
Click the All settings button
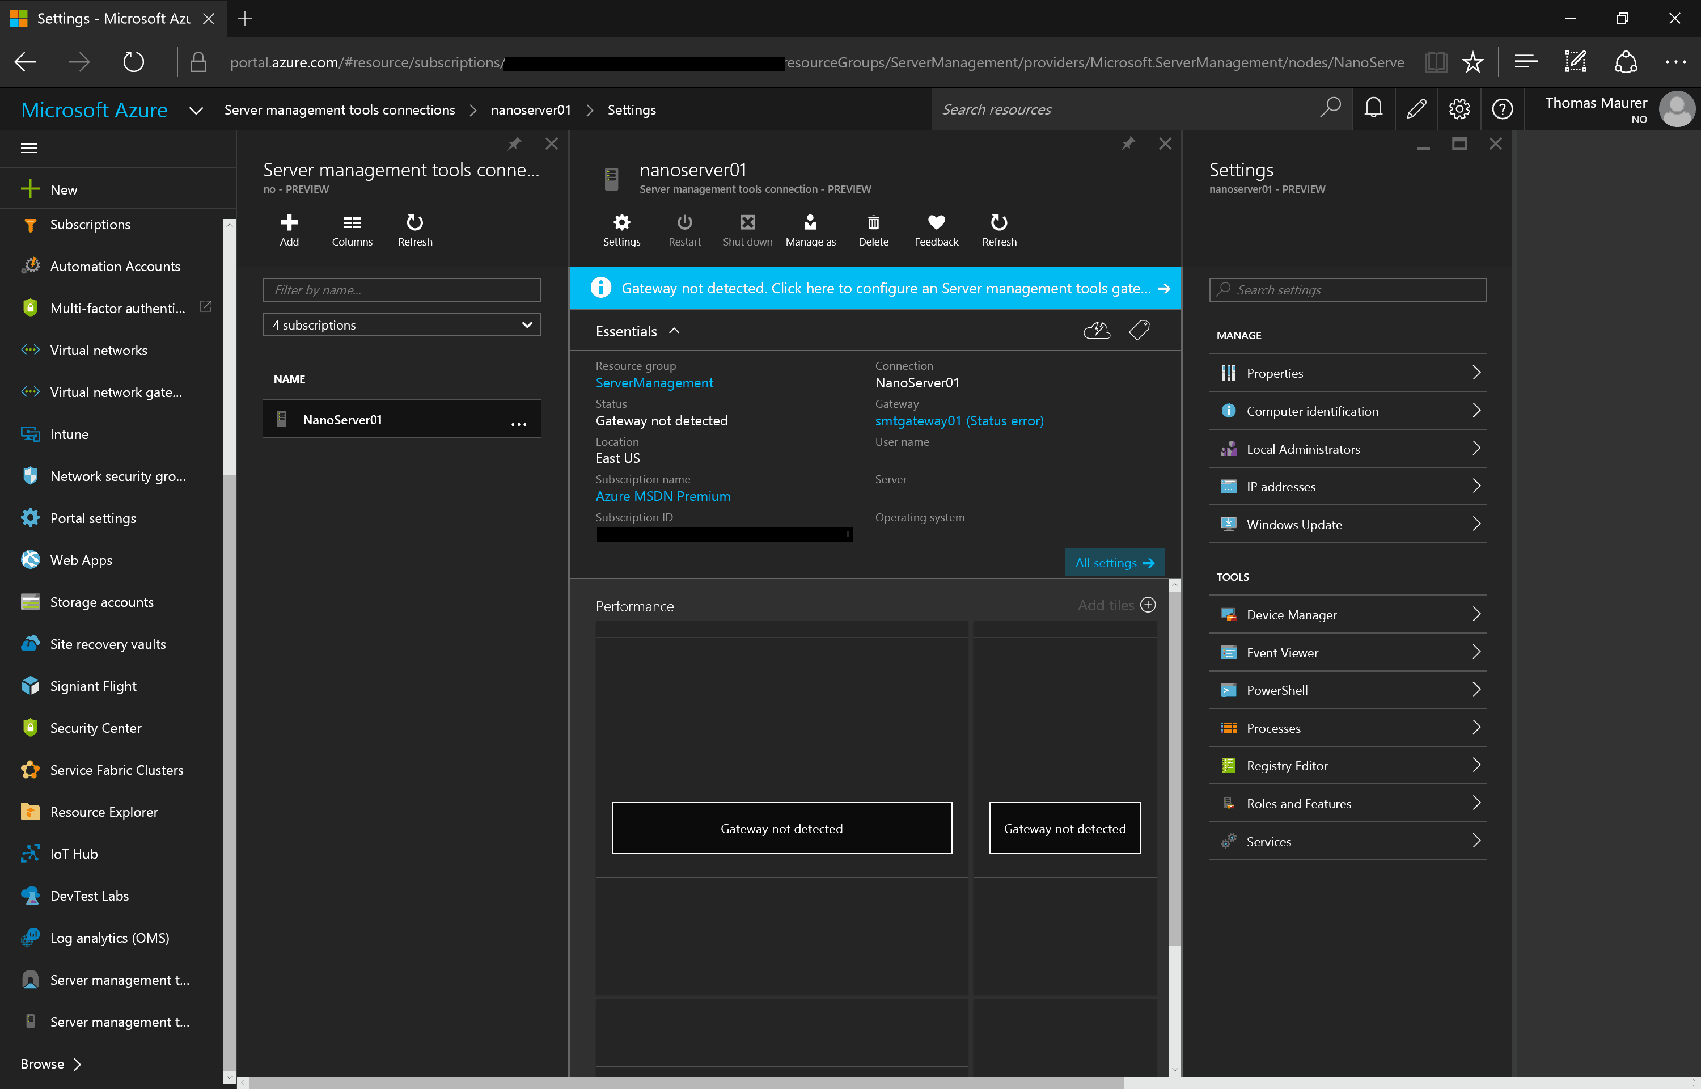1114,562
